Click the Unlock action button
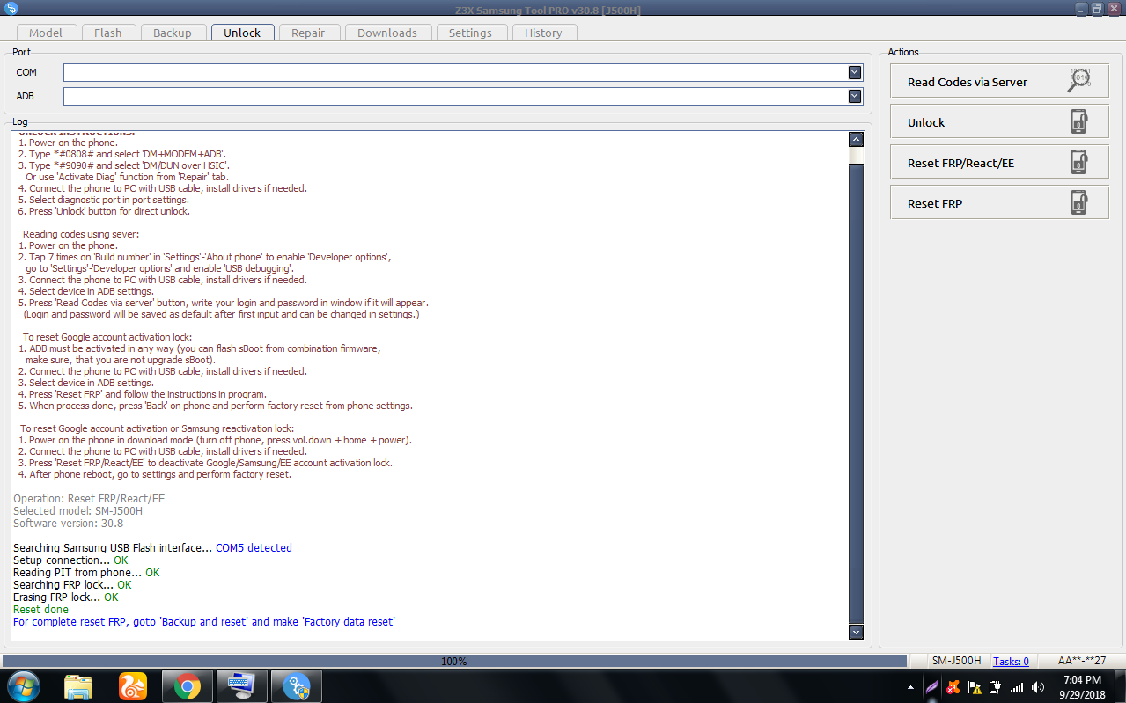This screenshot has width=1126, height=703. (999, 121)
